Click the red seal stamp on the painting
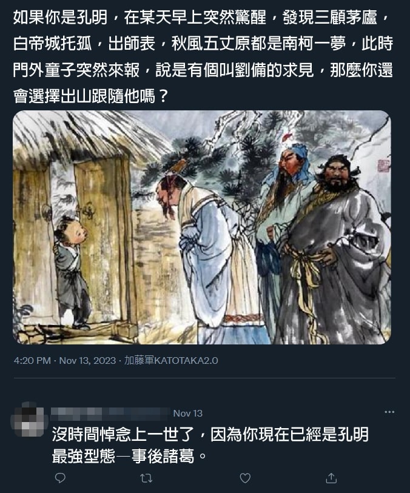Screen dimensions: 410x493 (383, 165)
